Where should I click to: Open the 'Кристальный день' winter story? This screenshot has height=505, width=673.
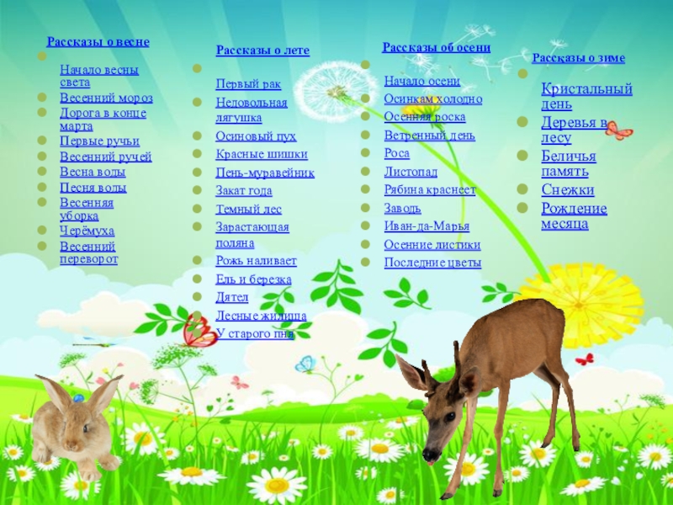point(586,97)
